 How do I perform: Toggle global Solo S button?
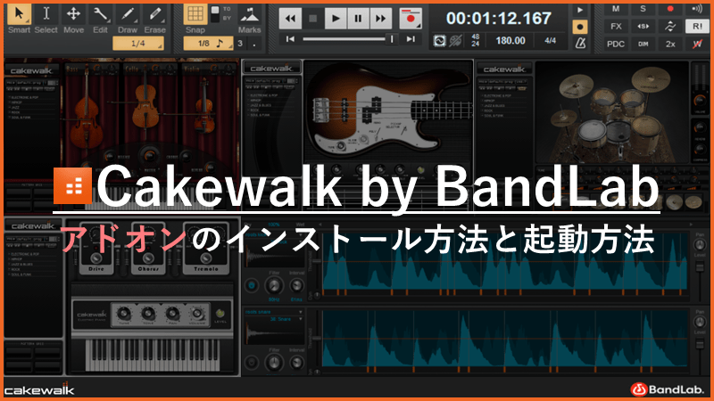click(643, 9)
